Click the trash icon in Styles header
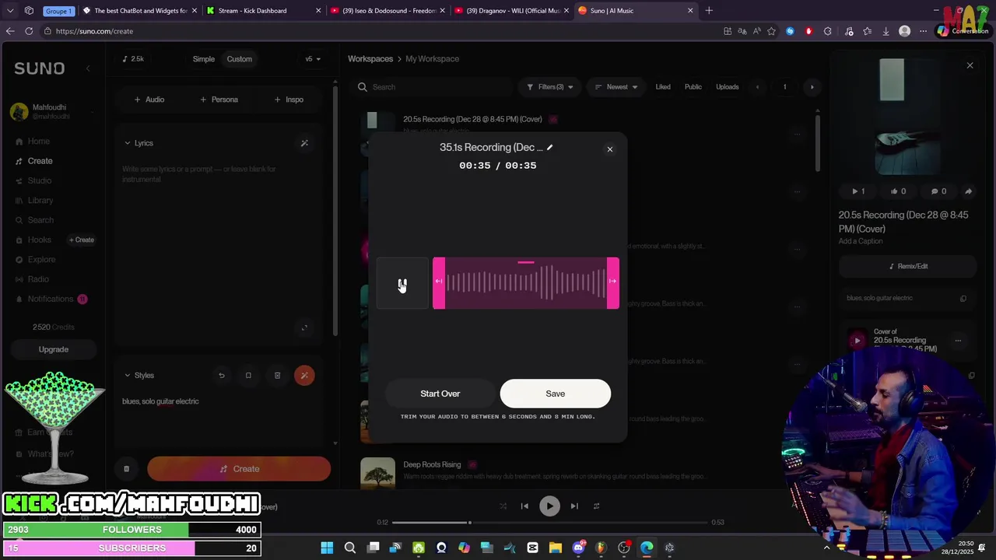Viewport: 996px width, 560px height. 277,376
